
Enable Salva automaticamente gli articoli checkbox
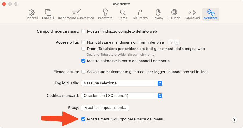[83, 72]
